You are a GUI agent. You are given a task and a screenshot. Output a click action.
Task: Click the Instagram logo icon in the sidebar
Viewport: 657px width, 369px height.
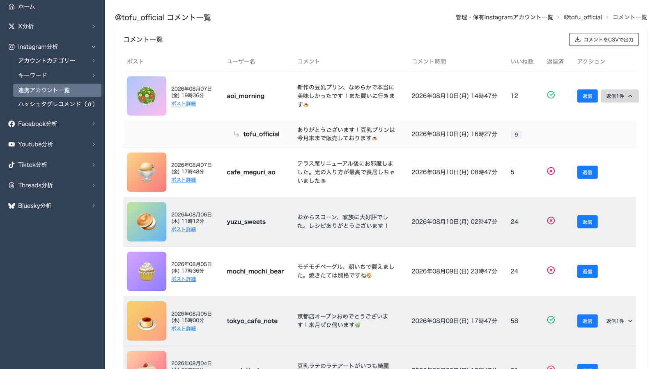11,47
